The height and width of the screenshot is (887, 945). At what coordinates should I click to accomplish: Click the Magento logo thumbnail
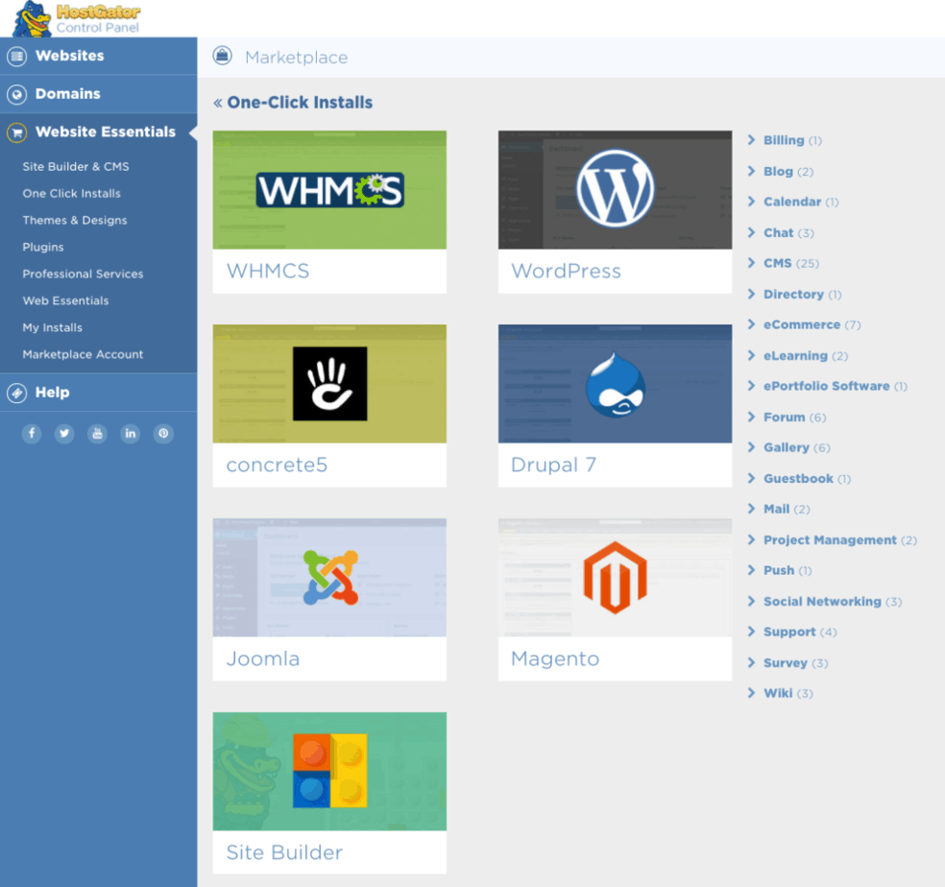pos(615,578)
